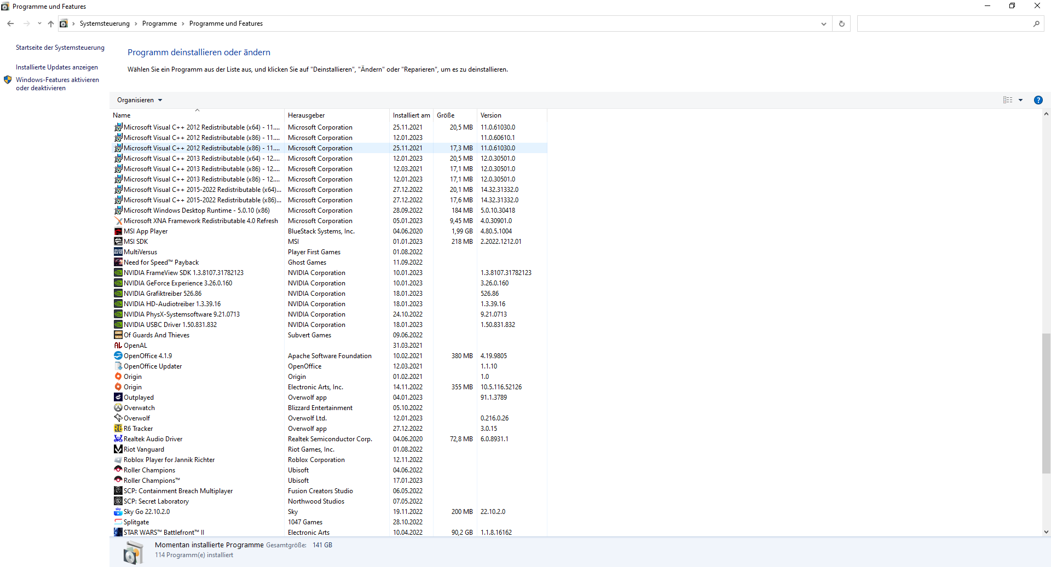
Task: Click the MultiVersus program icon
Action: [x=118, y=252]
